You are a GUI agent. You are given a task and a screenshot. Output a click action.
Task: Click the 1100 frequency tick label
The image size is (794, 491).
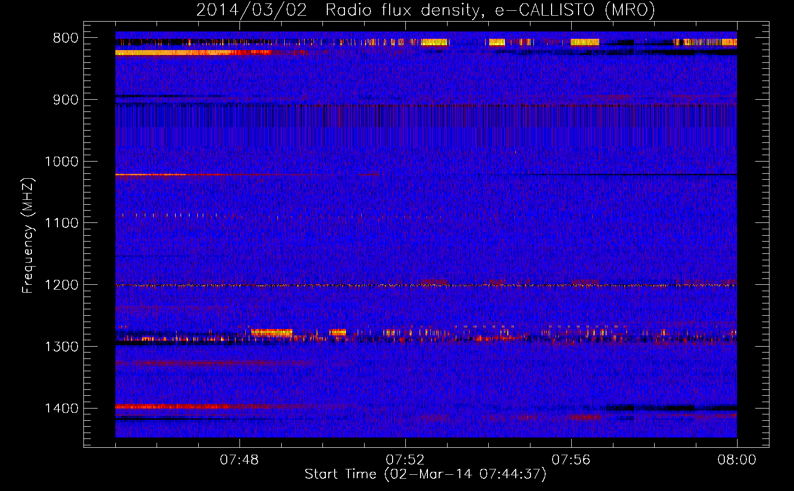tap(61, 223)
